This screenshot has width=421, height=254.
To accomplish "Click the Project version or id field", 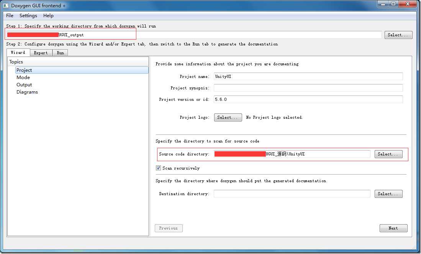I will (308, 99).
